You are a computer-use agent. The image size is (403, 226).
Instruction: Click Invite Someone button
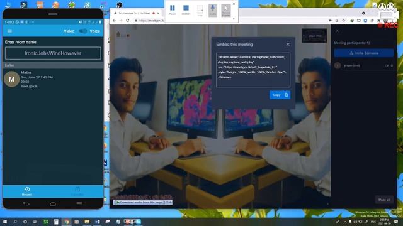click(x=364, y=53)
